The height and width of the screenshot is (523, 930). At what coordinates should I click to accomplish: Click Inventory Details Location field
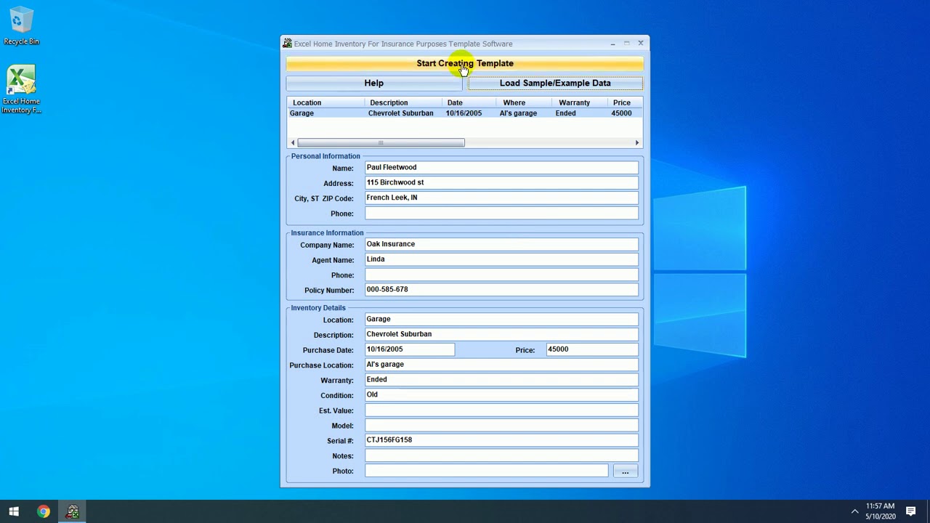coord(501,320)
